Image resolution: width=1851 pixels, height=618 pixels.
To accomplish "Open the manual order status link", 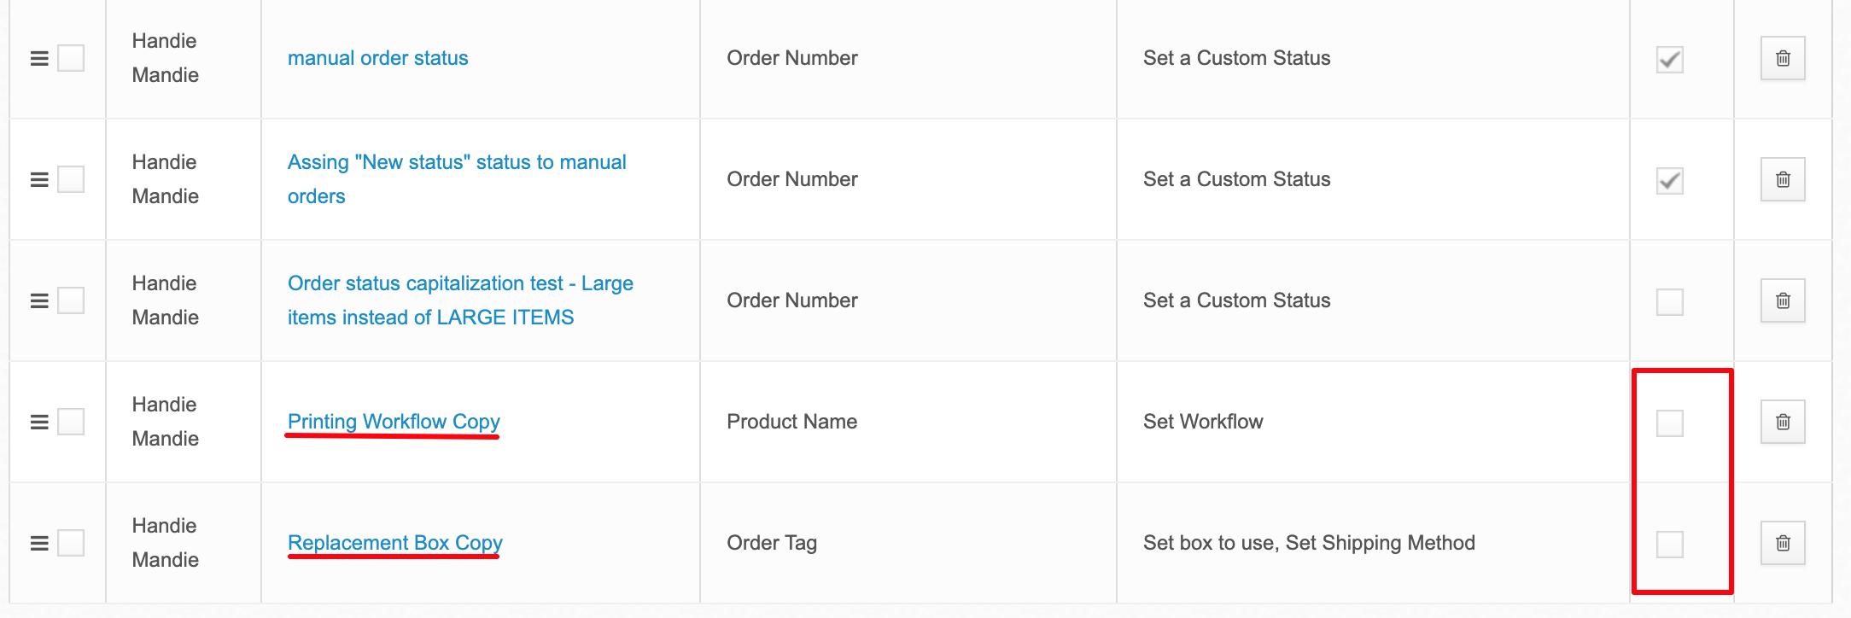I will [377, 58].
